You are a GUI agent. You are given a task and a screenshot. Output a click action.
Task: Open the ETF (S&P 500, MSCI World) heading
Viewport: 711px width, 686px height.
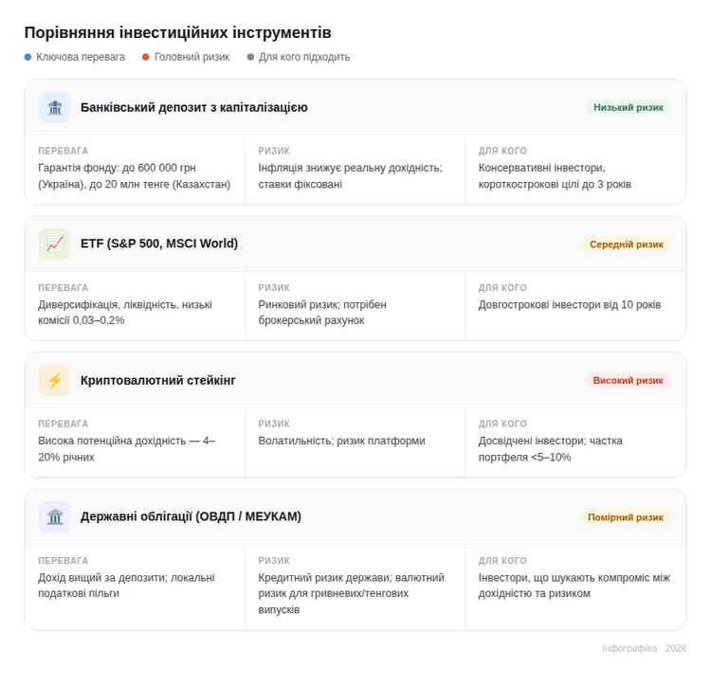click(159, 244)
